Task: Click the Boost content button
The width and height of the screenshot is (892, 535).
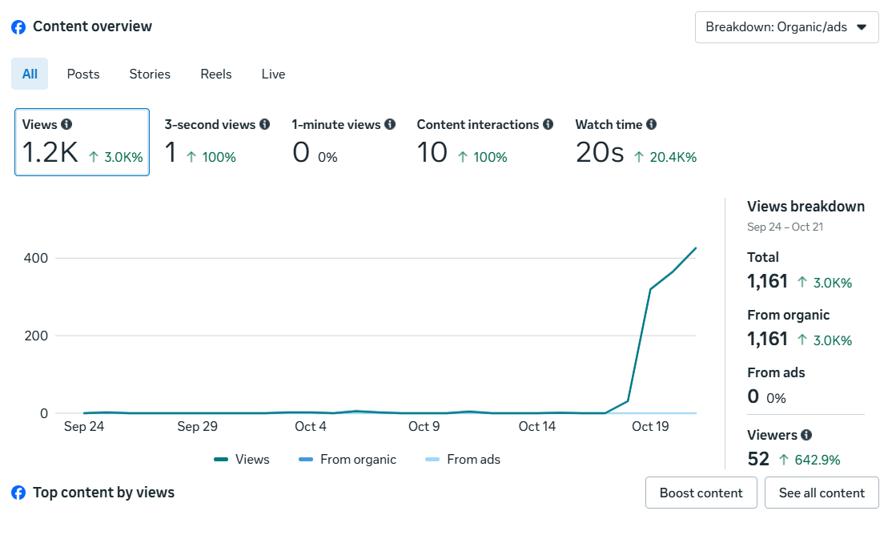Action: tap(701, 493)
